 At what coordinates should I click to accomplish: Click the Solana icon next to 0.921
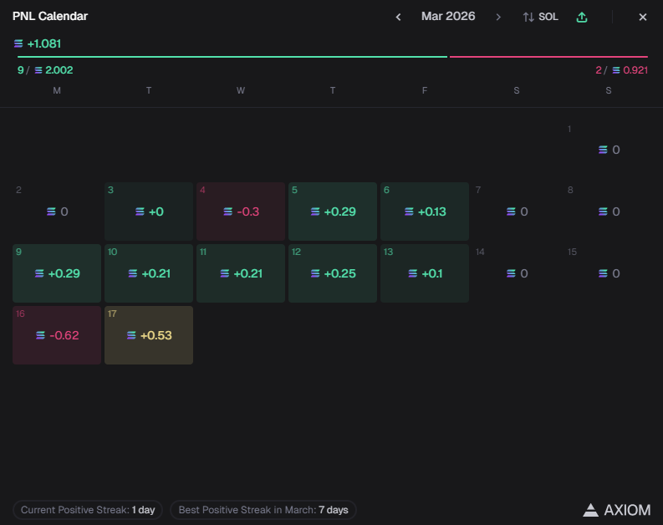click(616, 70)
